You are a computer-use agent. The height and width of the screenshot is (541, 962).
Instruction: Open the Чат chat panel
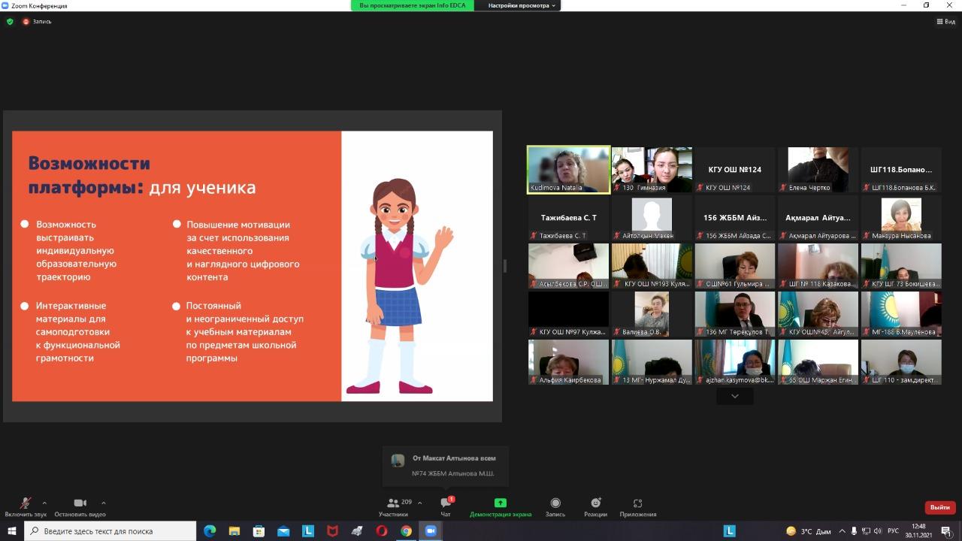(446, 506)
